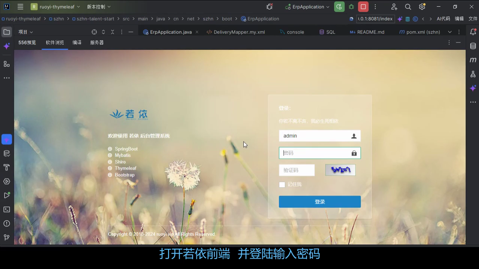Open the Search Everywhere magnifier
Screen dimensions: 479x269
coord(408,7)
